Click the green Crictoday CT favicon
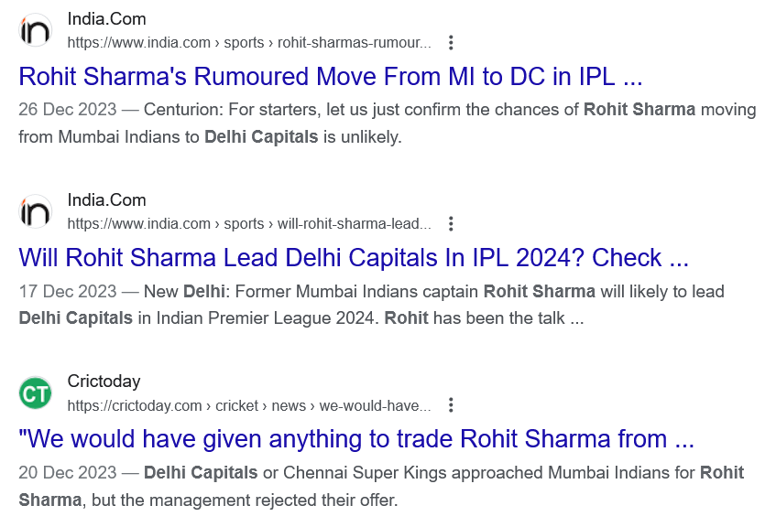Image resolution: width=776 pixels, height=527 pixels. click(x=37, y=393)
